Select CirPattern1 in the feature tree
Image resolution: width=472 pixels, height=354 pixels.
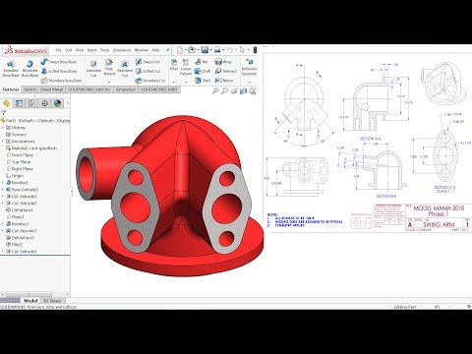(19, 210)
